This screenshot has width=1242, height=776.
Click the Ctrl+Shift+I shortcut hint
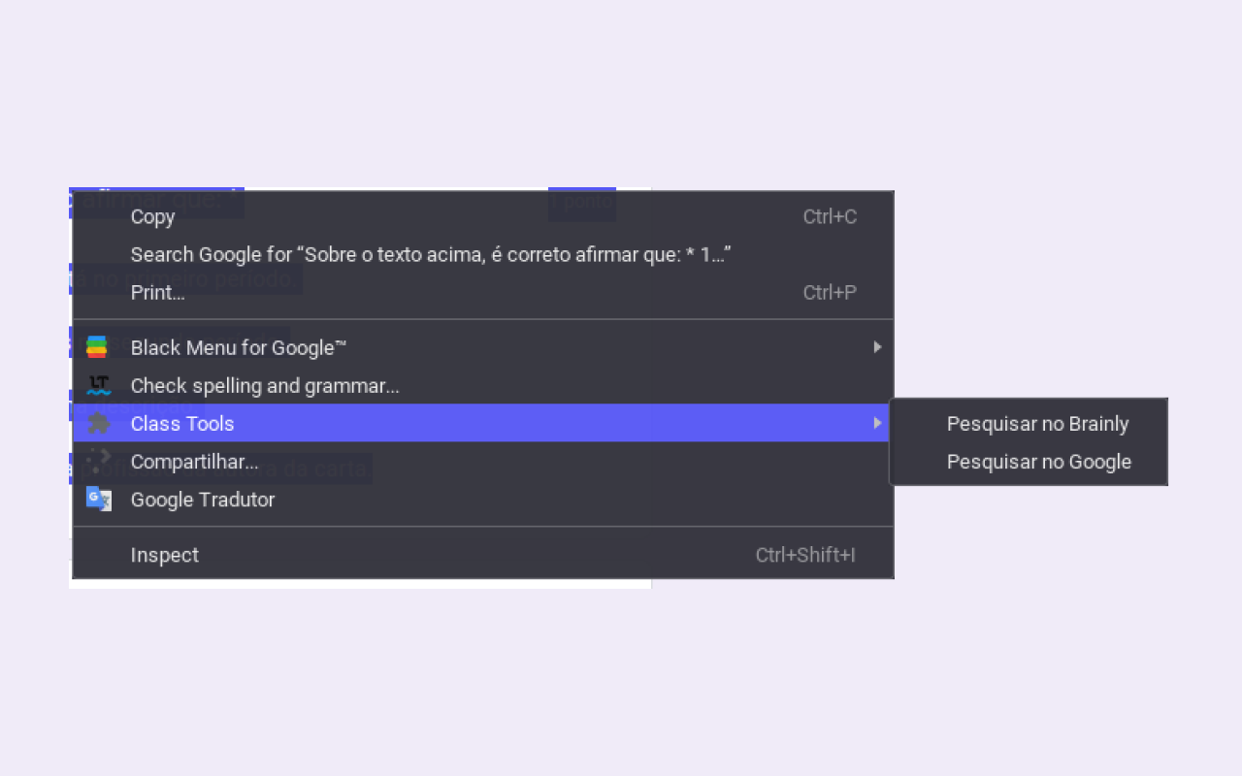point(805,555)
